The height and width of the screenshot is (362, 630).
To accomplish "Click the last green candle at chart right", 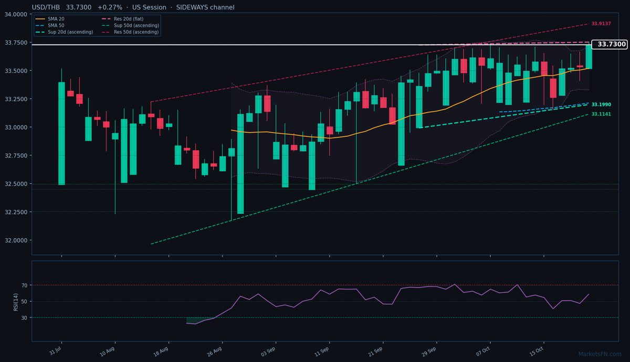I will (x=589, y=56).
